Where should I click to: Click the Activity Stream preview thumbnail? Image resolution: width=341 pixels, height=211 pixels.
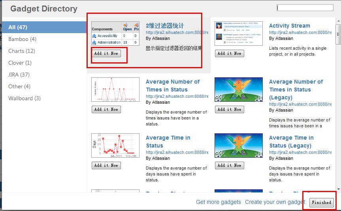click(239, 34)
